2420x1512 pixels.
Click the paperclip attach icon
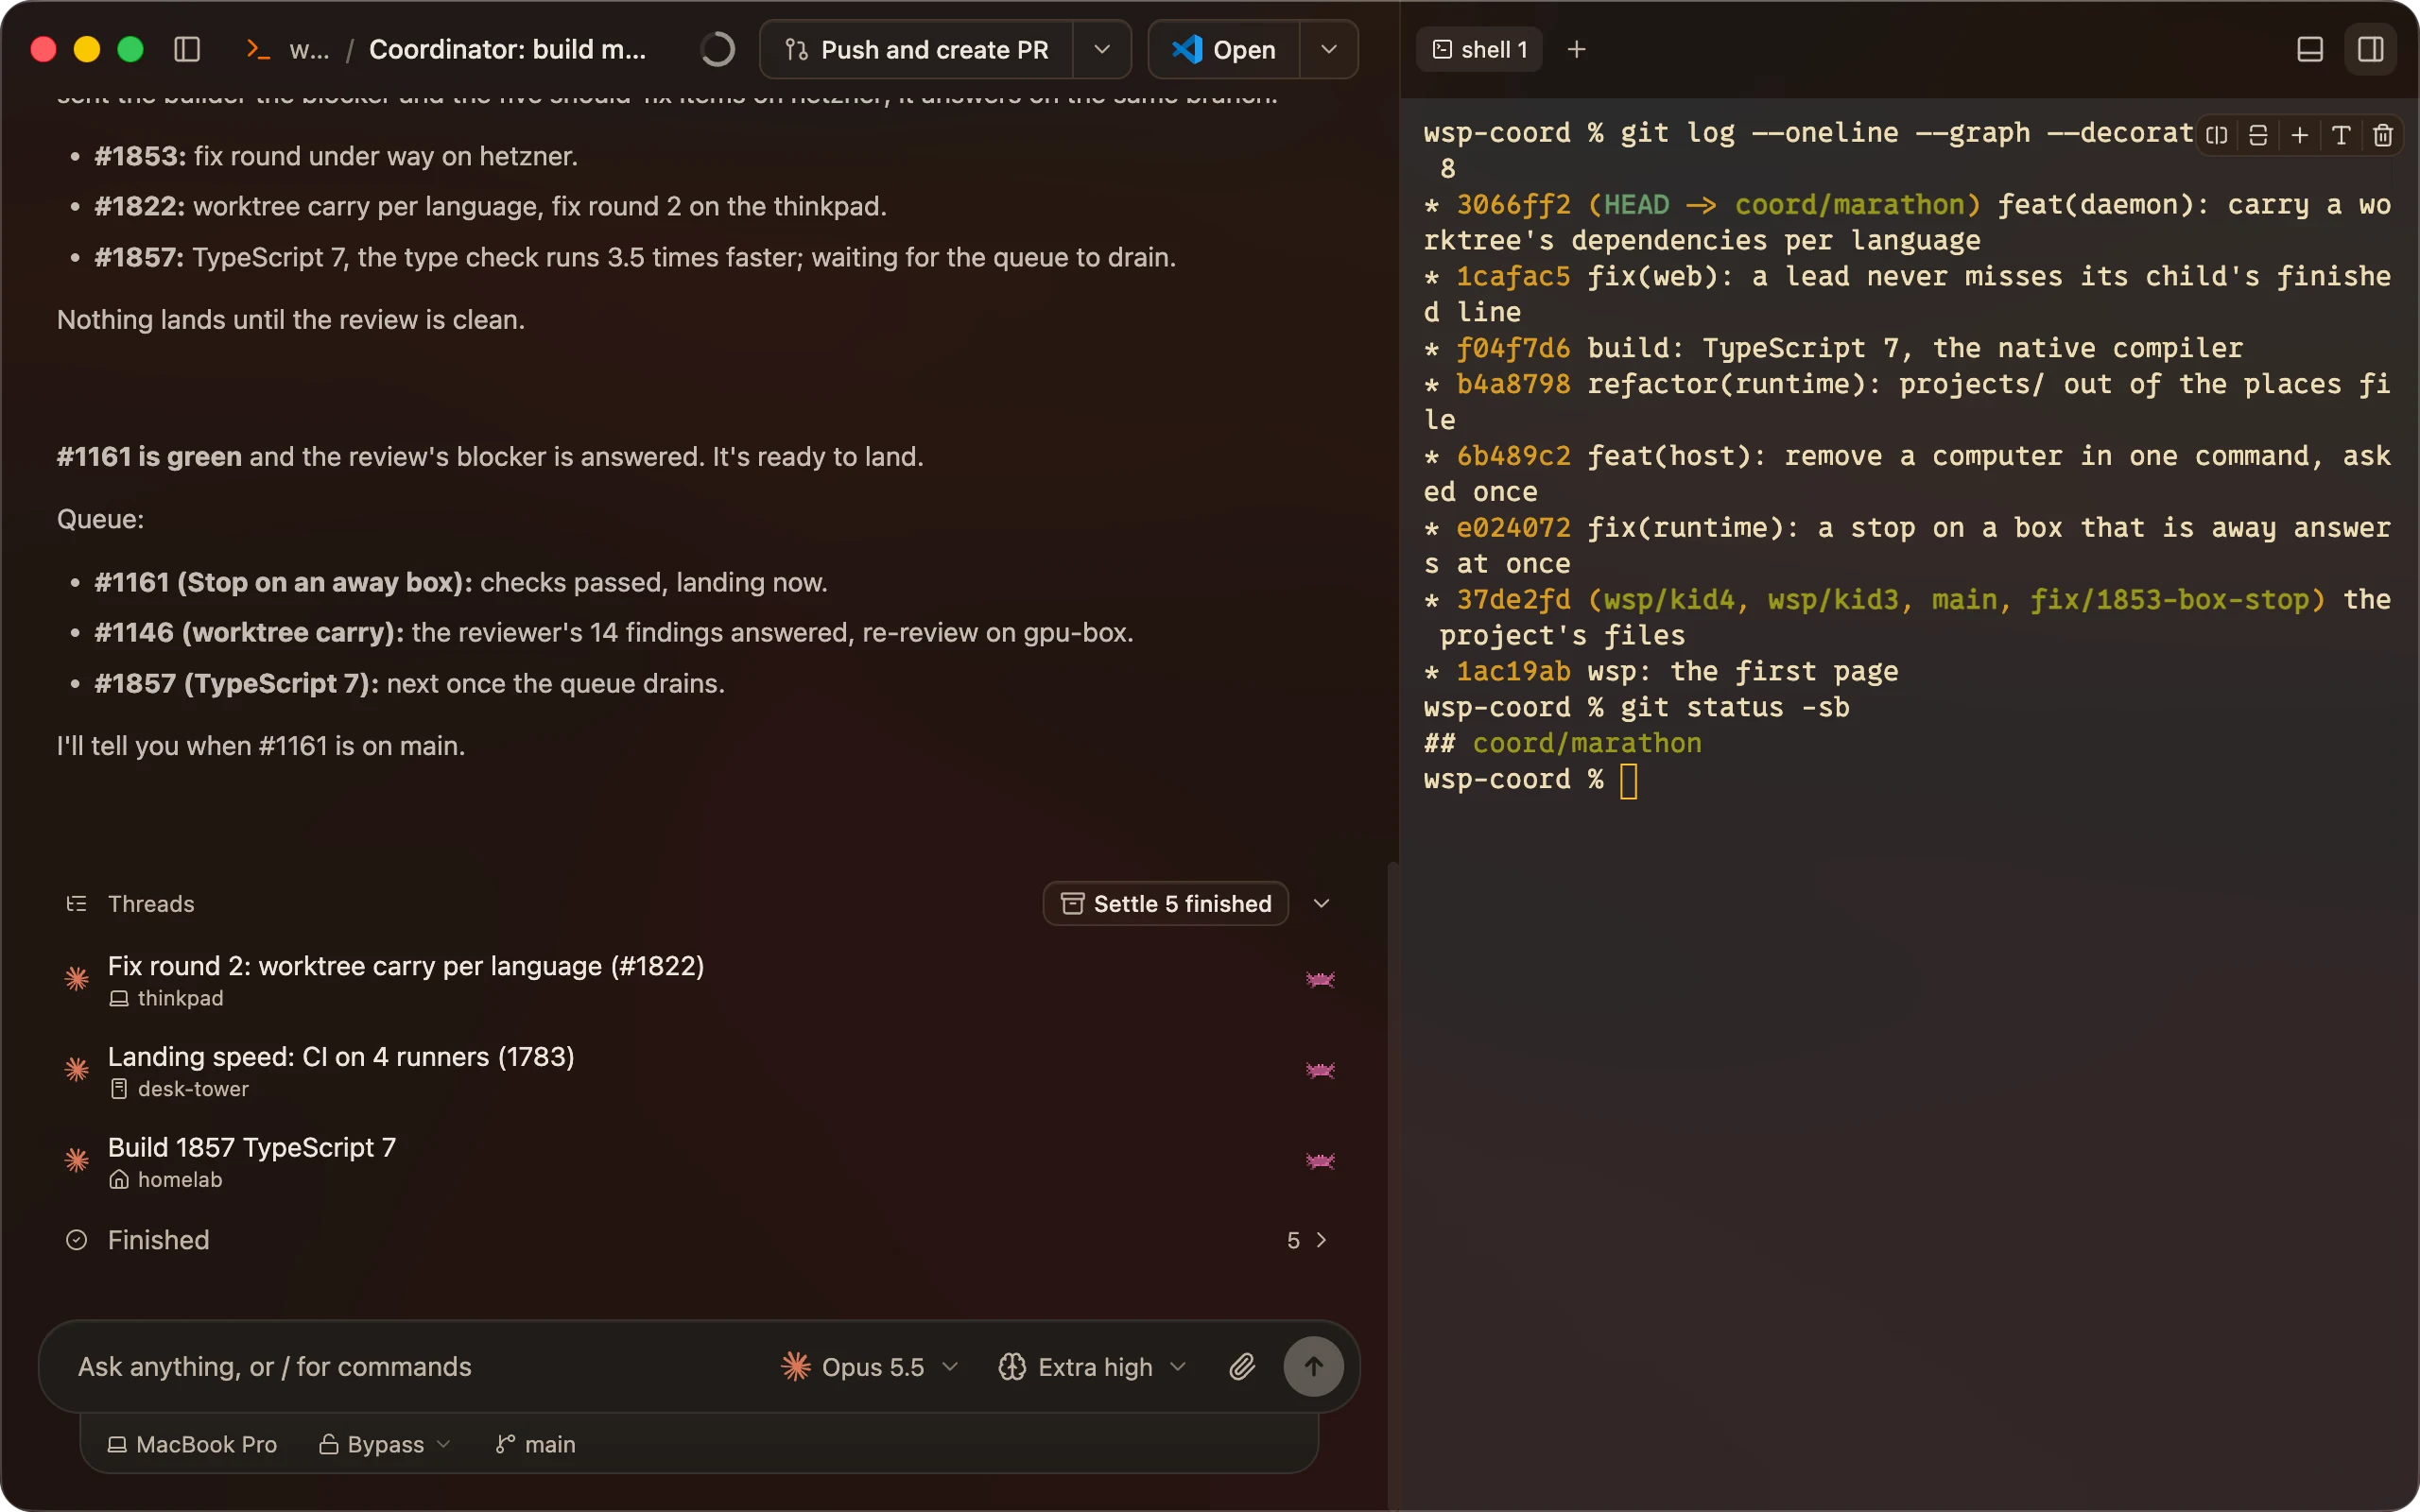pyautogui.click(x=1242, y=1367)
